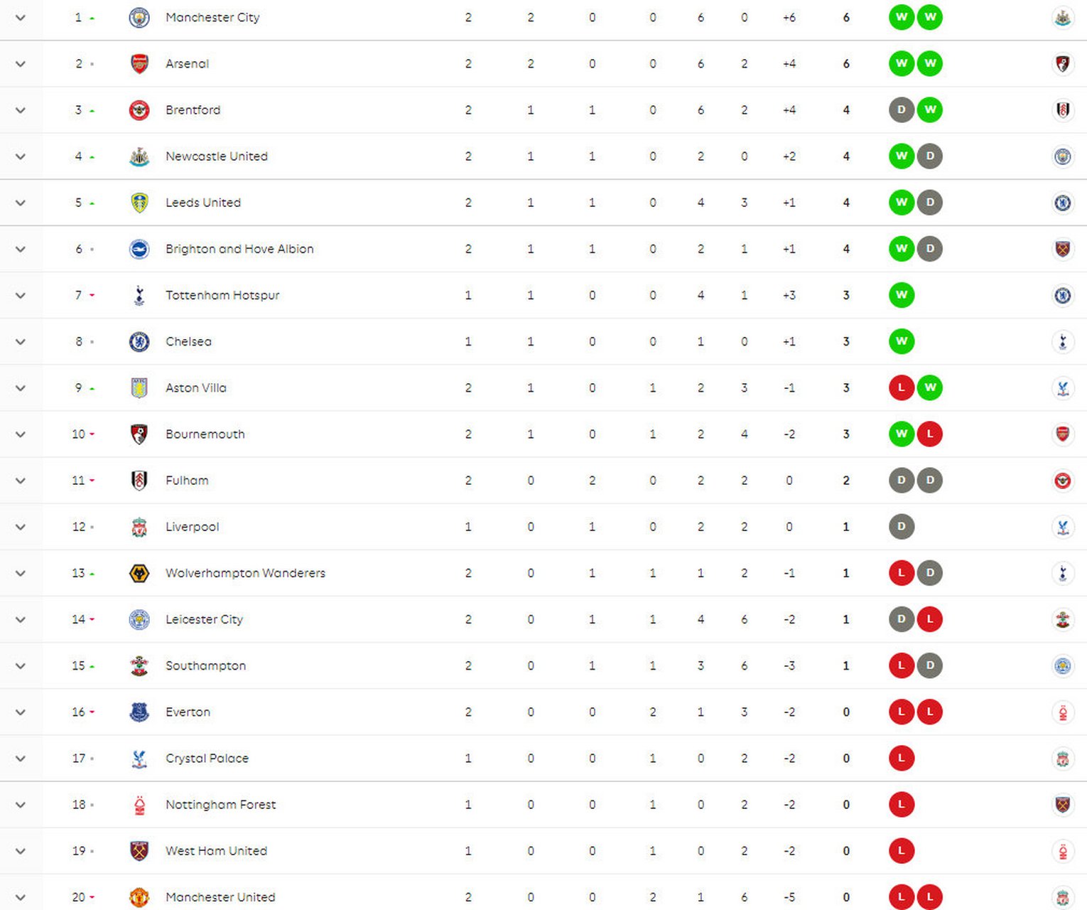This screenshot has height=910, width=1087.
Task: Click the Arsenal club crest
Action: 139,64
